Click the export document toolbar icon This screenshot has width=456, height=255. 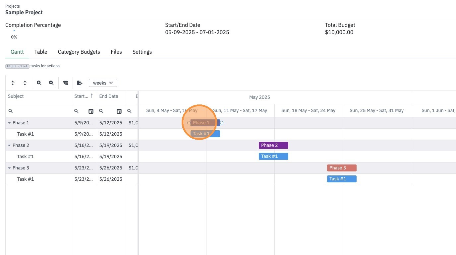[80, 83]
